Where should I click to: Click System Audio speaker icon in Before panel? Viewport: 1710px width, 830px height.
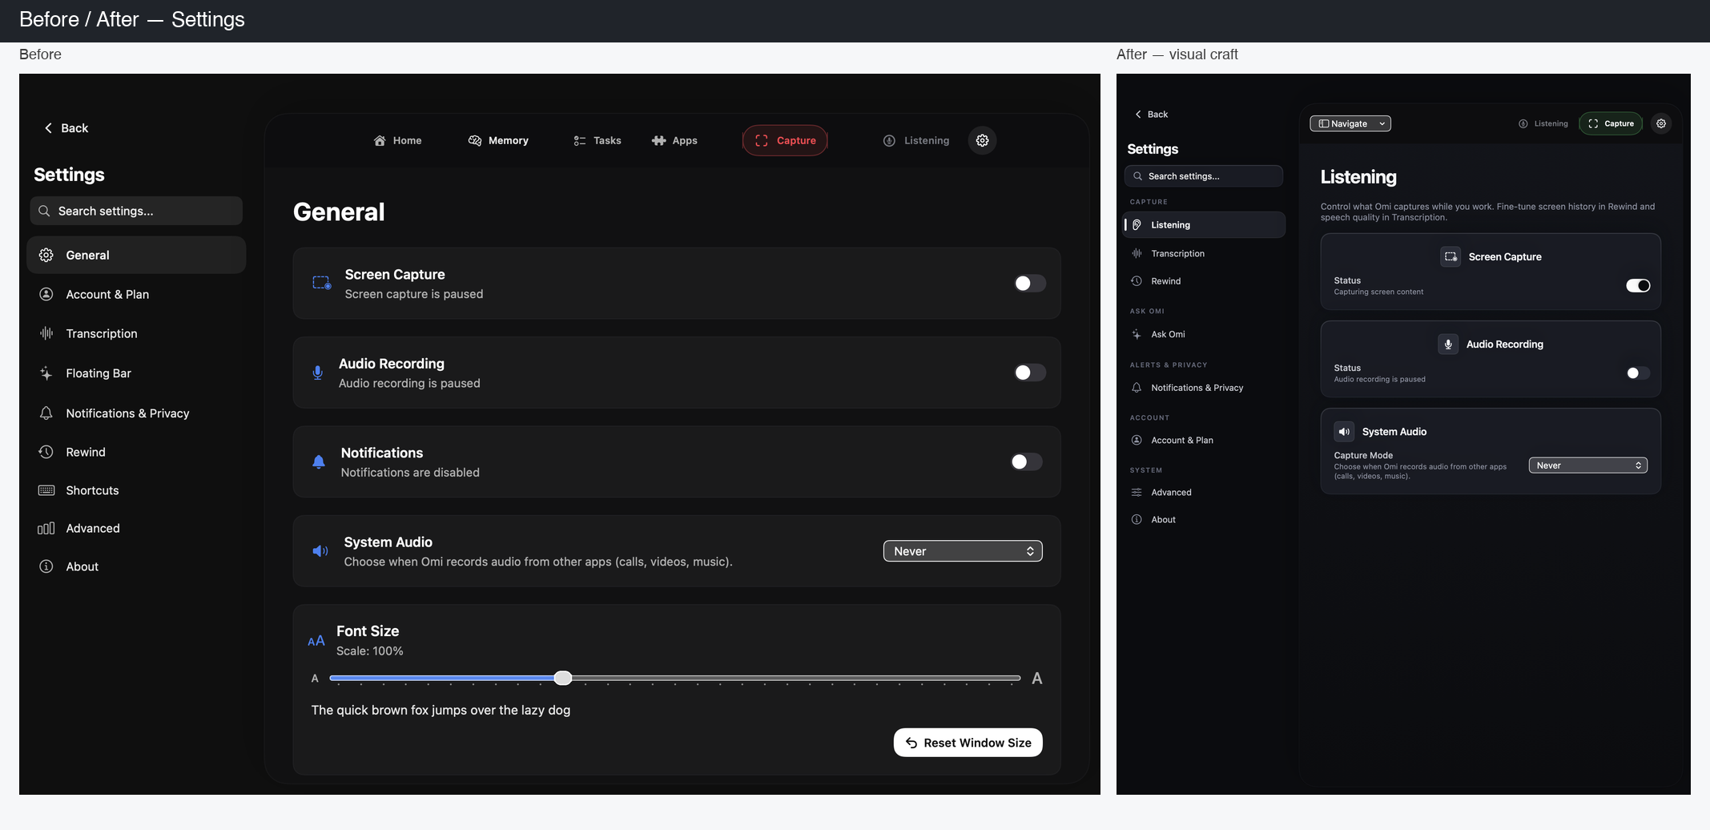[320, 551]
